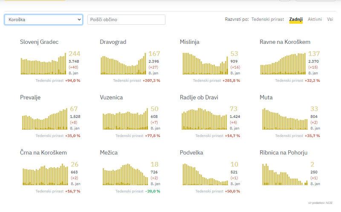The width and height of the screenshot is (341, 212).
Task: Click the Muta bar chart
Action: (284, 119)
